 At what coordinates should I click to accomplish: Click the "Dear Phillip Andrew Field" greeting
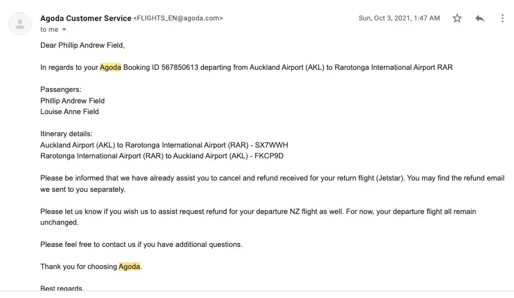82,45
